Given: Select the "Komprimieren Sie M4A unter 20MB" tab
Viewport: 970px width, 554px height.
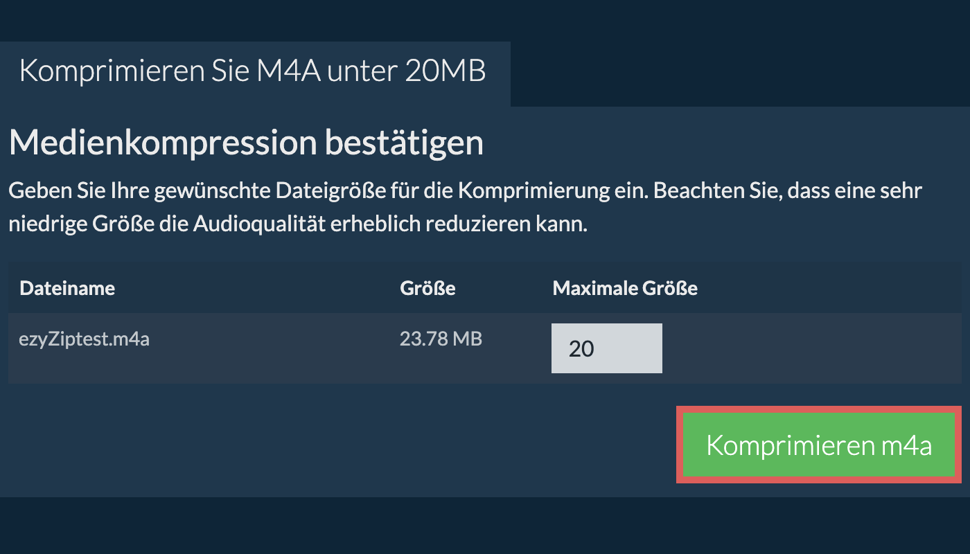Looking at the screenshot, I should [x=253, y=71].
